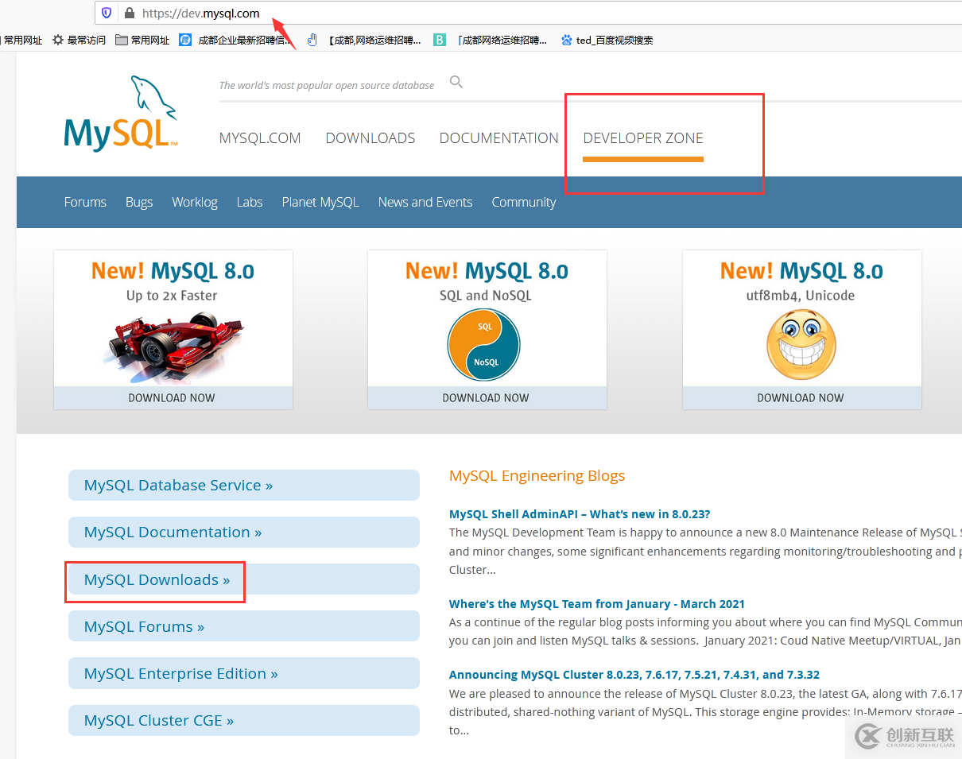
Task: Click 'New! MySQL 8.0' above Up to 2x Faster
Action: pyautogui.click(x=173, y=271)
